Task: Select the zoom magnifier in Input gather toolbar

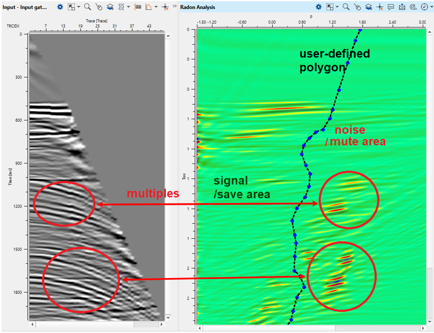Action: (87, 7)
